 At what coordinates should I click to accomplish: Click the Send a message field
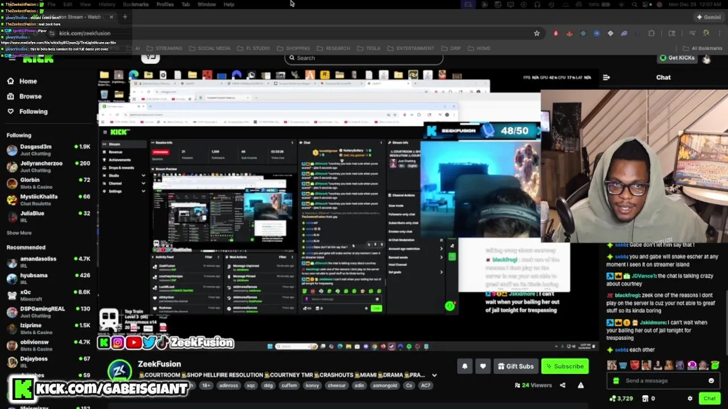663,381
